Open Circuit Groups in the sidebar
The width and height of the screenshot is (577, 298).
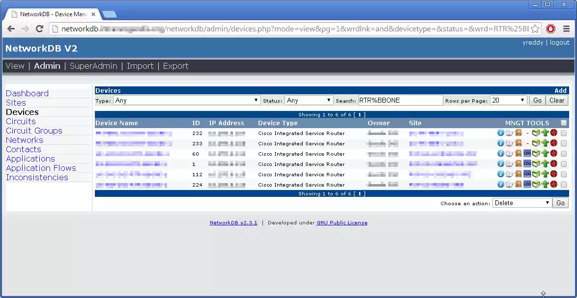point(34,131)
